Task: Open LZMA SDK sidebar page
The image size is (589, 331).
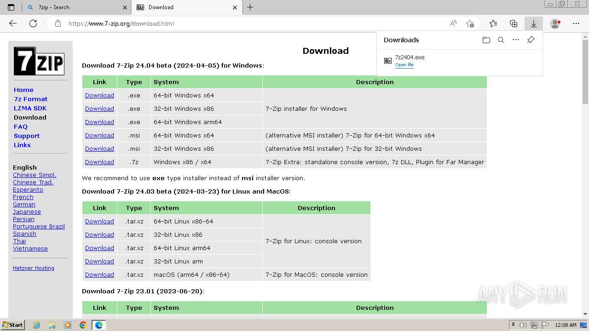Action: [x=30, y=108]
